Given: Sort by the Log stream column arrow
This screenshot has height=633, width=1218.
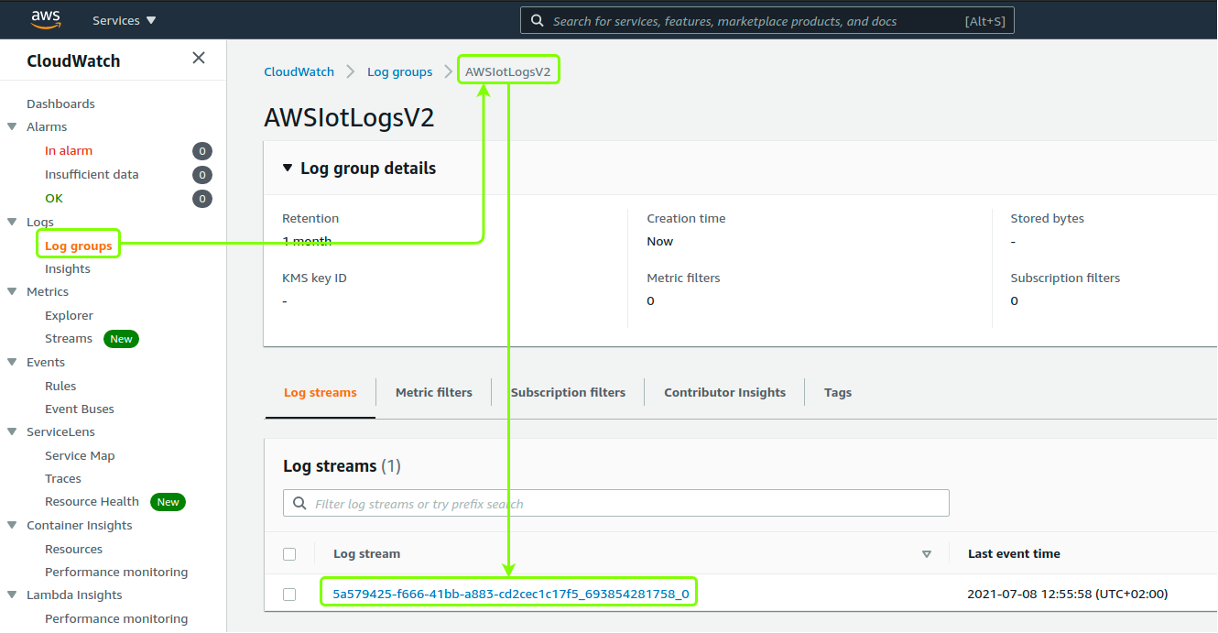Looking at the screenshot, I should (926, 554).
